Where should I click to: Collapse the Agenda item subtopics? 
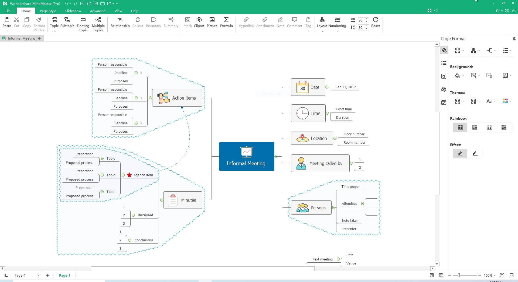[x=123, y=175]
